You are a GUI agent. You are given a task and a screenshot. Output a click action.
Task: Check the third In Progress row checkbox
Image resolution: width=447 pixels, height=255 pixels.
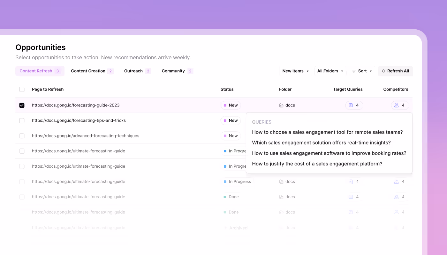click(x=22, y=182)
